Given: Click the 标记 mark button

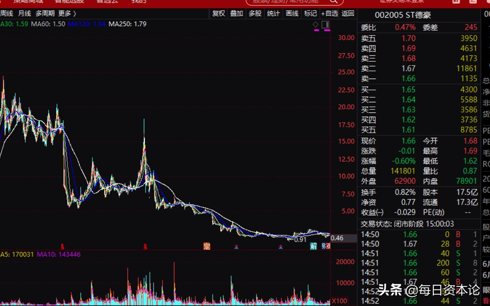Looking at the screenshot, I should tap(310, 14).
